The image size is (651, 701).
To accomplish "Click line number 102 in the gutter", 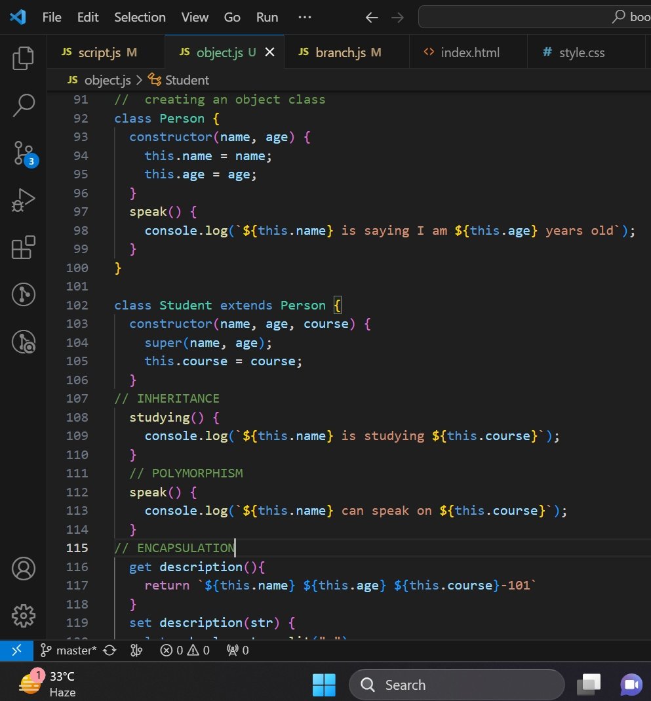I will coord(77,306).
